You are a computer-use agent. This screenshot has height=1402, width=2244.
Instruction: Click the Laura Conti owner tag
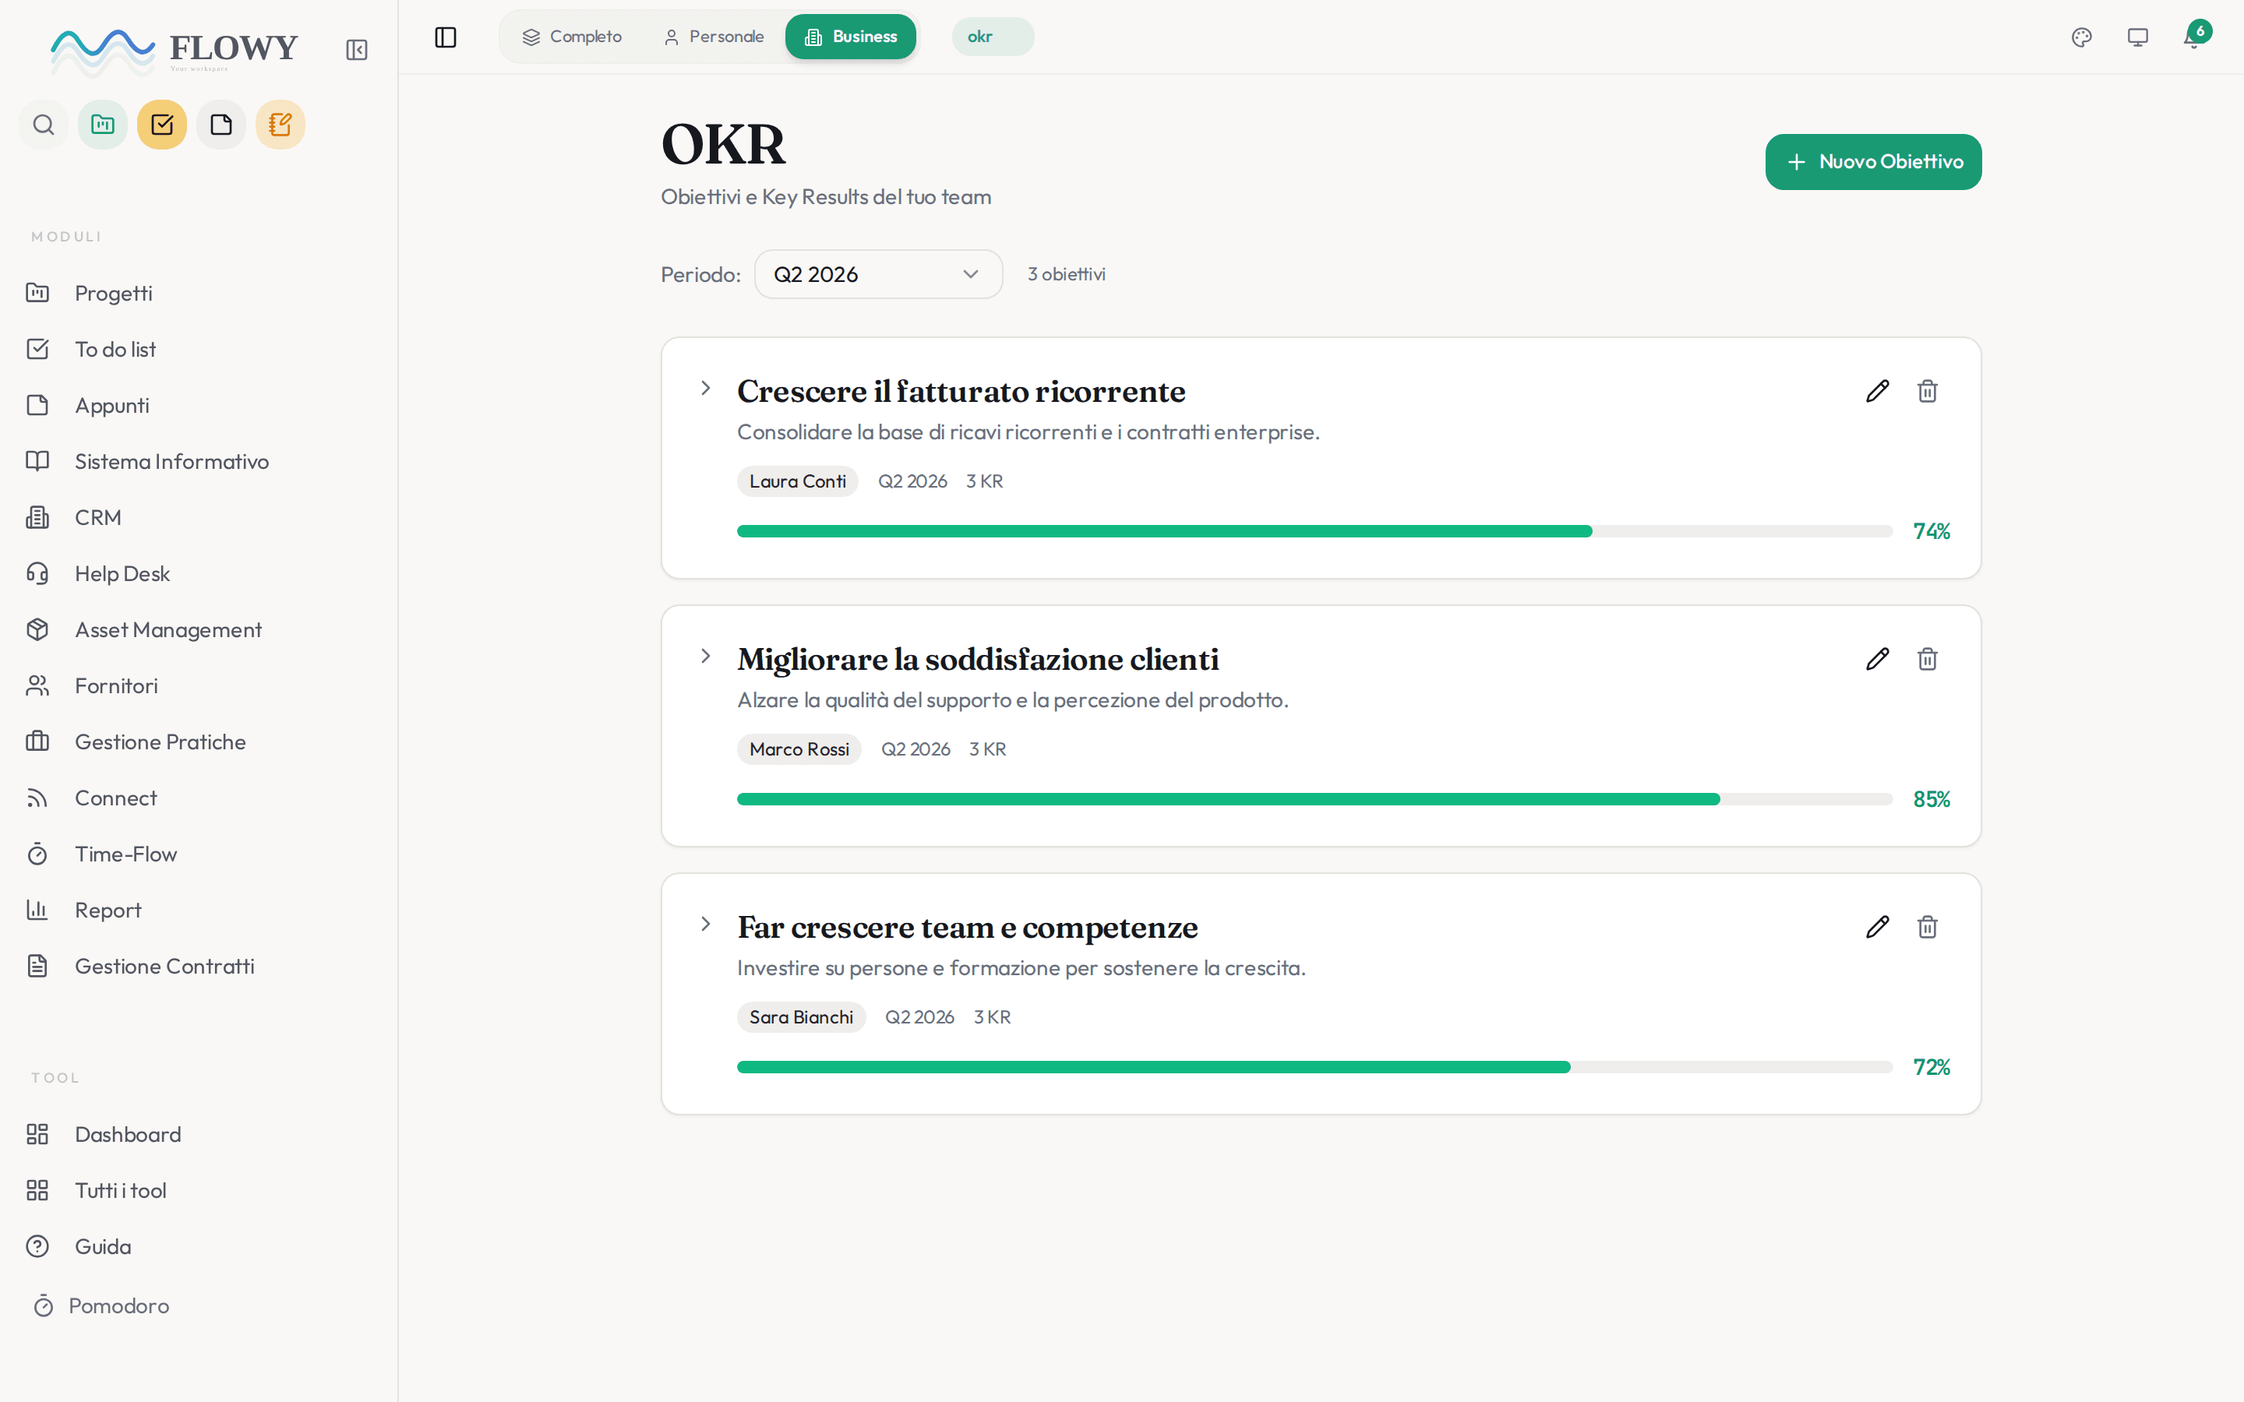pyautogui.click(x=797, y=481)
